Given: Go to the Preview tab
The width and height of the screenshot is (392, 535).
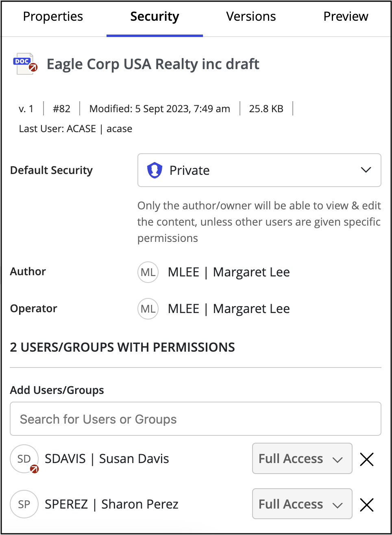Looking at the screenshot, I should 346,17.
